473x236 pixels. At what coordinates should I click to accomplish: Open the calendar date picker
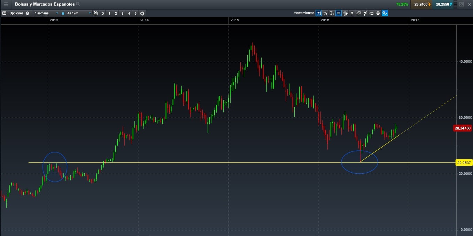pos(95,13)
